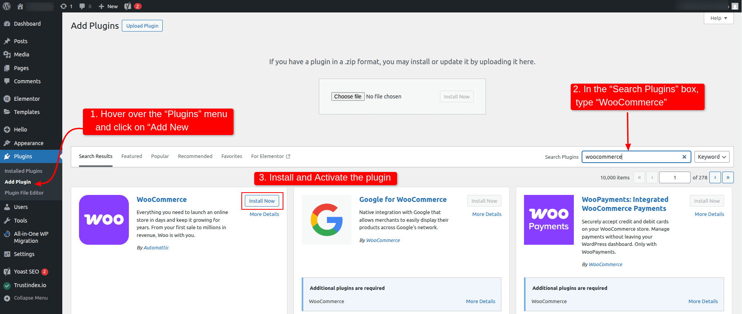Click the Templates folder icon

pyautogui.click(x=7, y=112)
